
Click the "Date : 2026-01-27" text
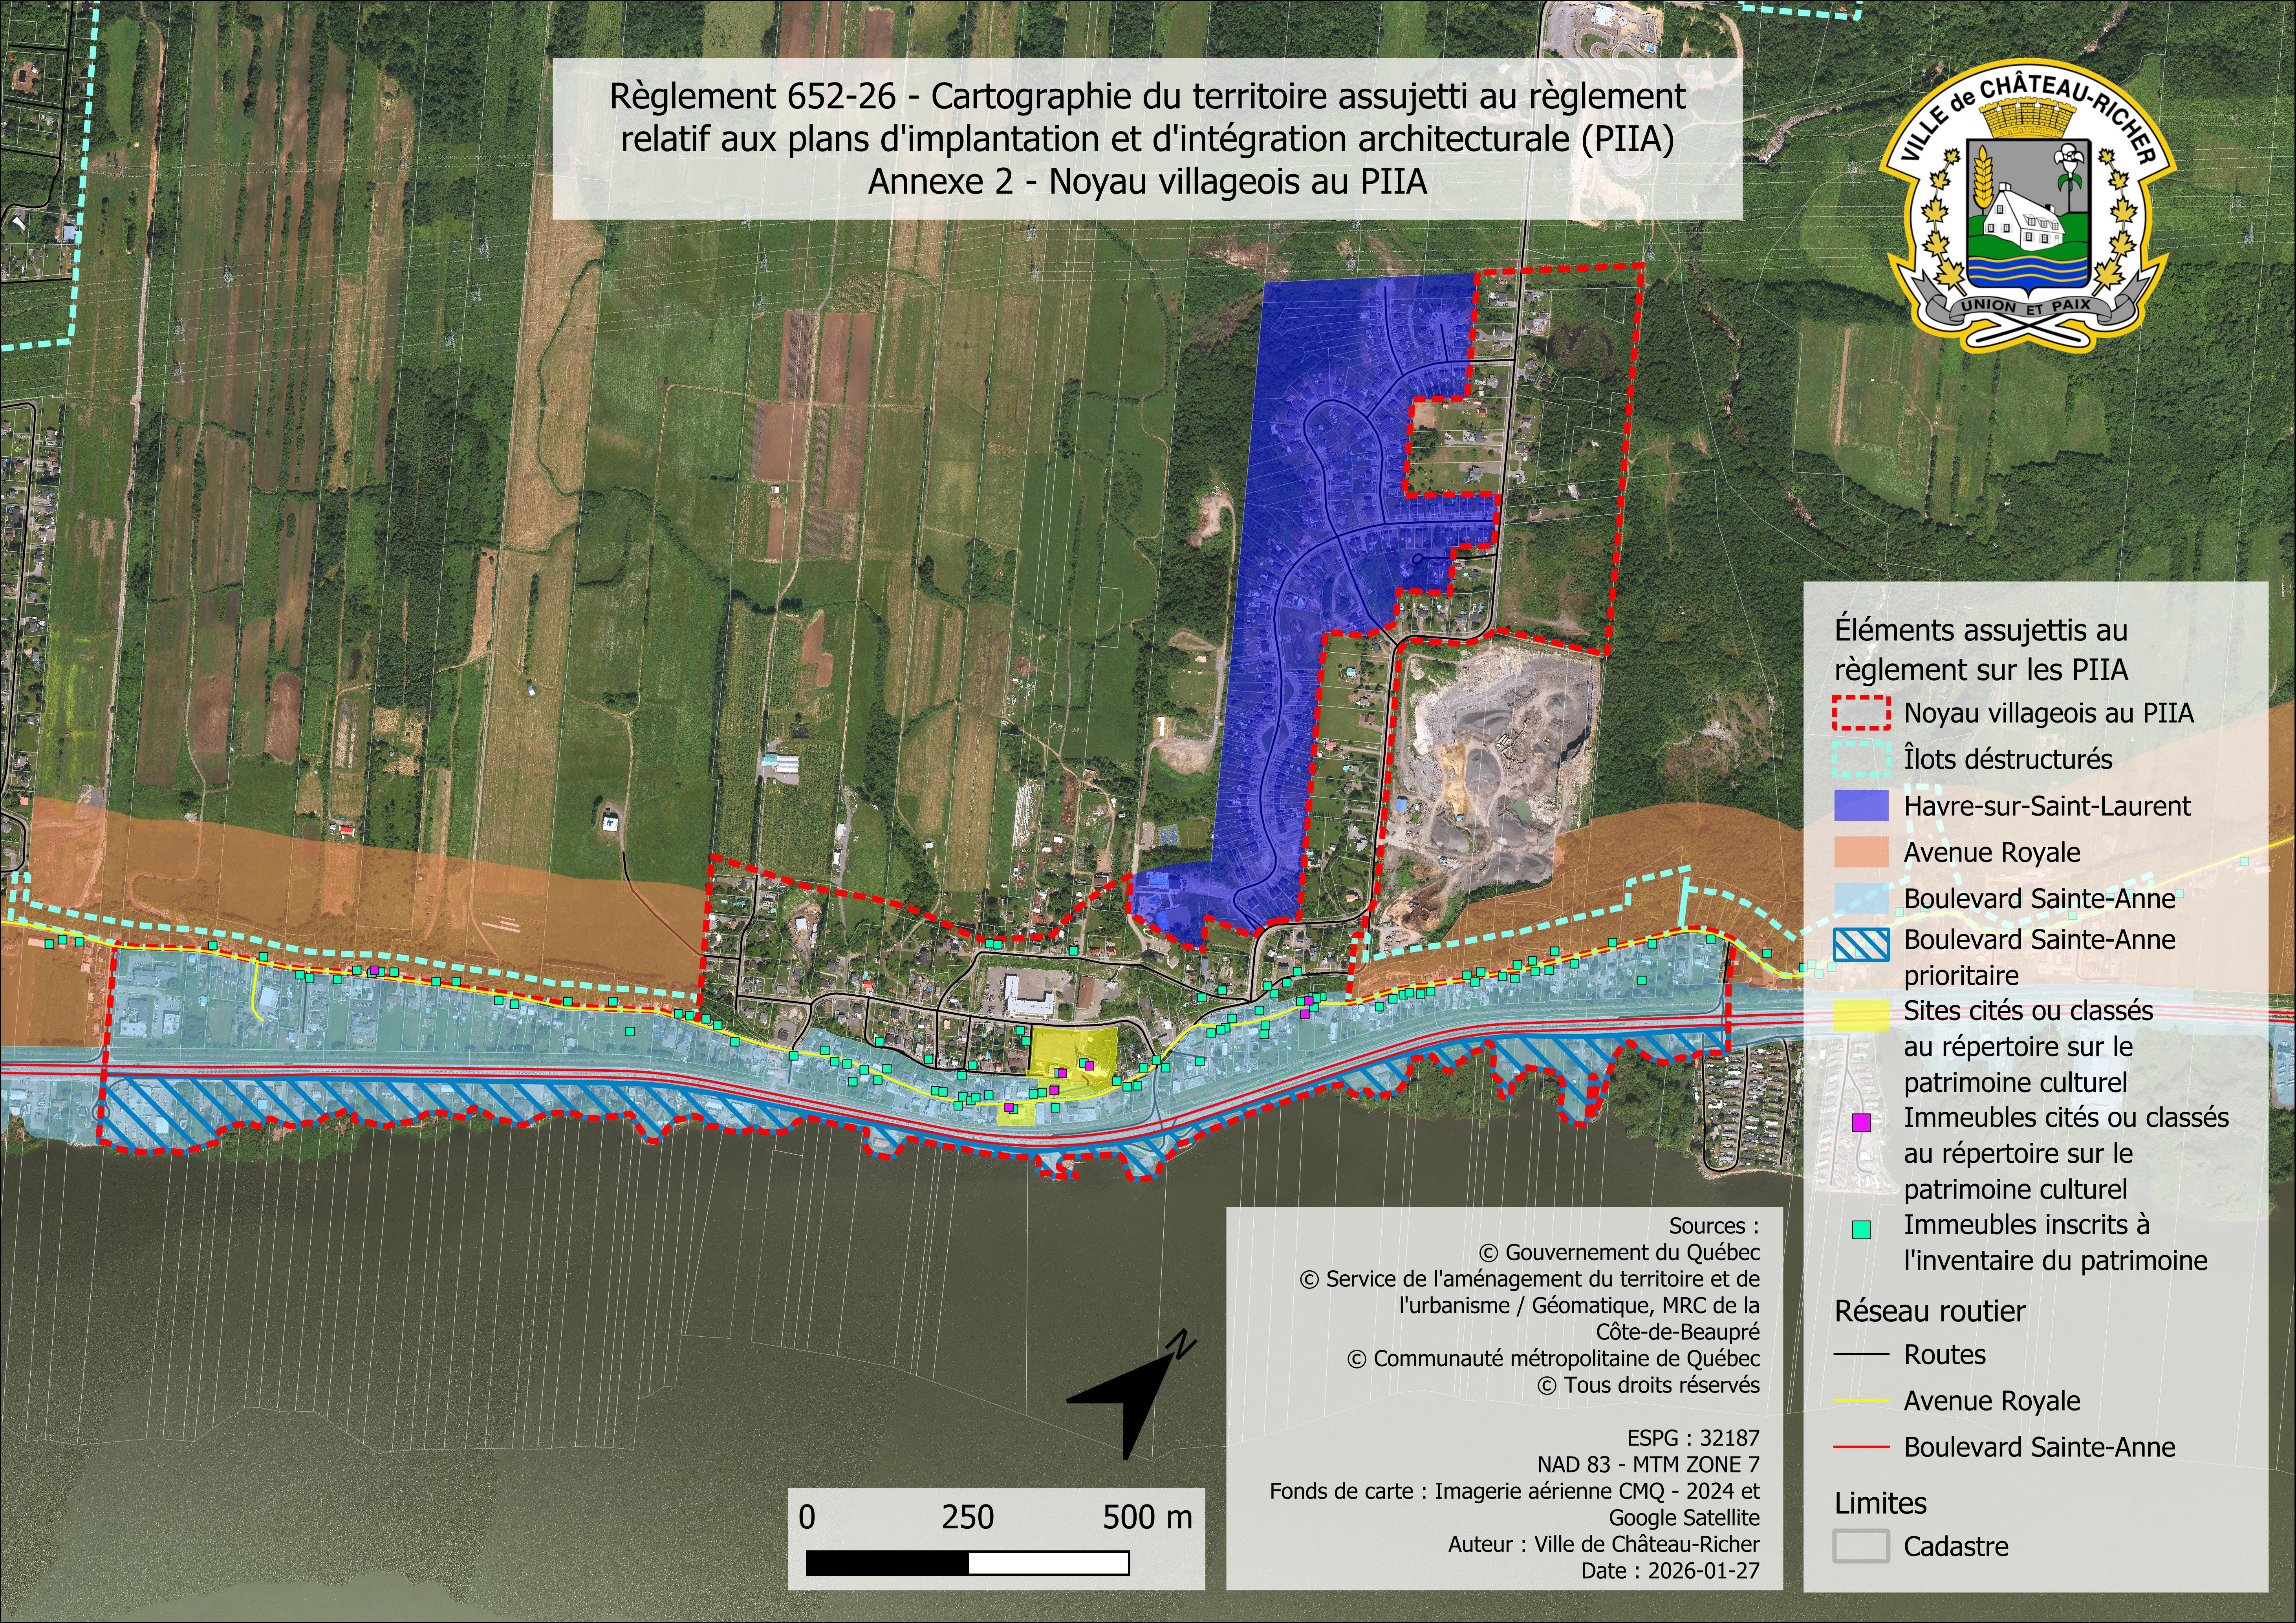click(1670, 1571)
